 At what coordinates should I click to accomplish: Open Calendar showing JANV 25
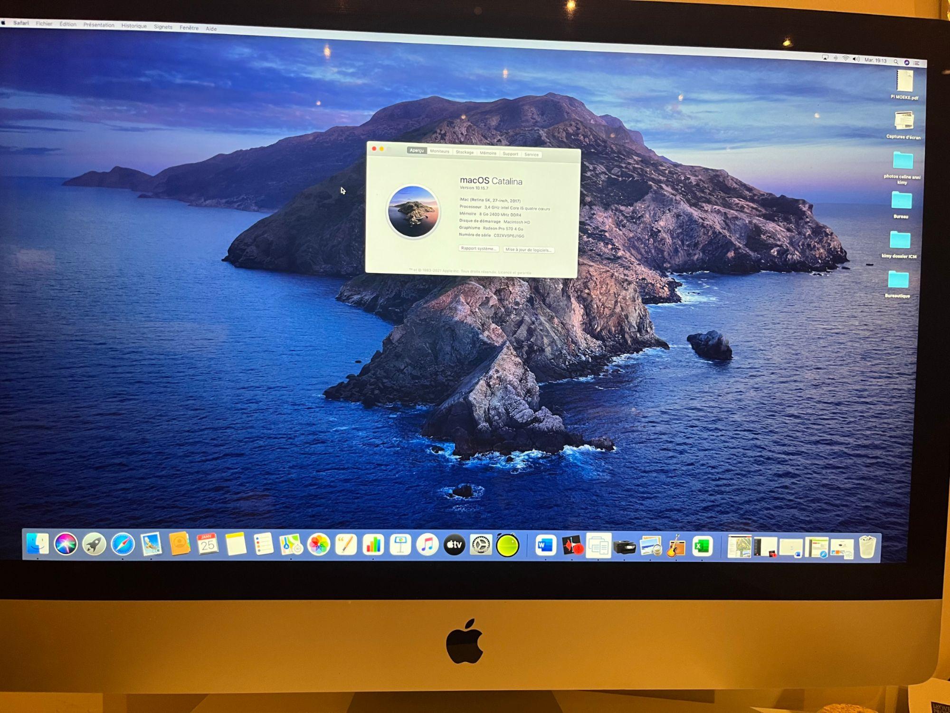coord(207,545)
